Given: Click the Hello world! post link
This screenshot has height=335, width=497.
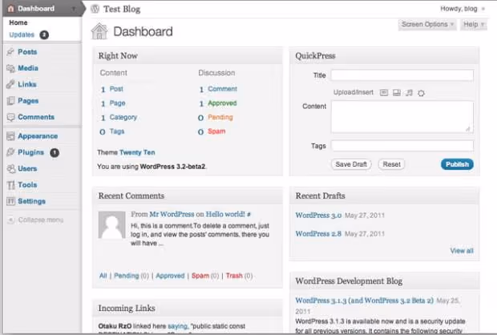Looking at the screenshot, I should [225, 214].
